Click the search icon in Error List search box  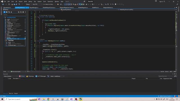click(175, 76)
